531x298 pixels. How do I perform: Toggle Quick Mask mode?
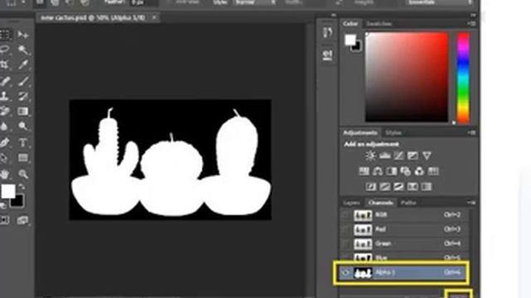pos(5,220)
